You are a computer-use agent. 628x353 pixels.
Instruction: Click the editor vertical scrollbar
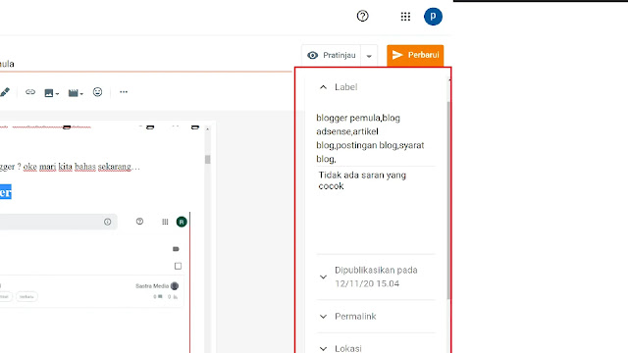[207, 159]
